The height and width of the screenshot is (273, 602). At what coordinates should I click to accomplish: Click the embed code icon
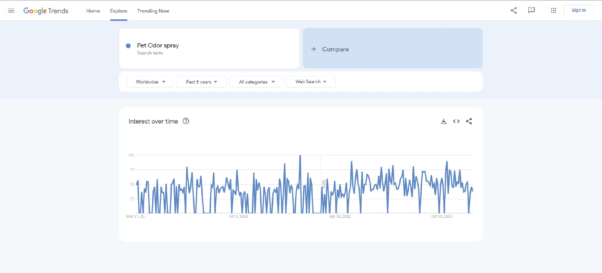[x=456, y=122]
